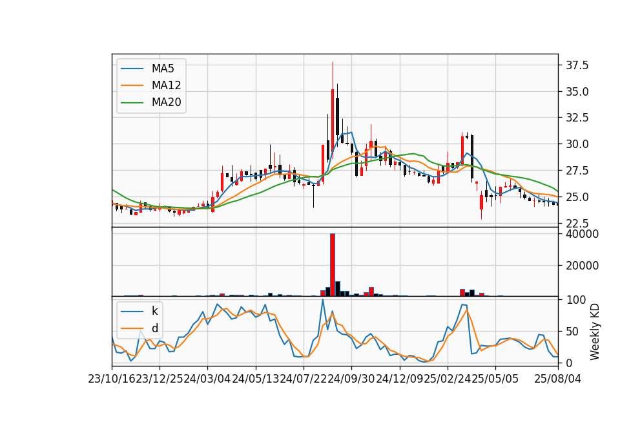The image size is (620, 446).
Task: Select the blue k line sample in legend
Action: click(x=132, y=312)
